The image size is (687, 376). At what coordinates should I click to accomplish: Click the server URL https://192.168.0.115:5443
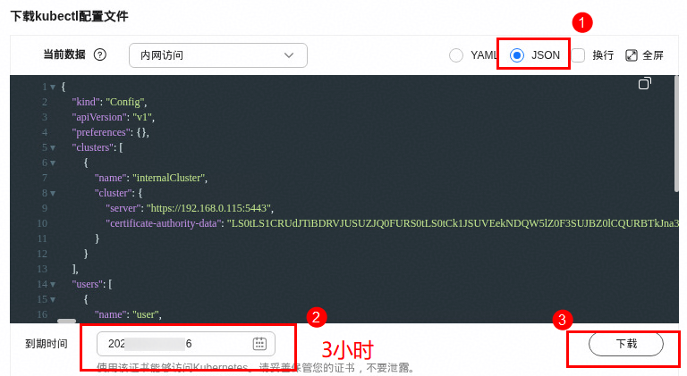click(209, 208)
